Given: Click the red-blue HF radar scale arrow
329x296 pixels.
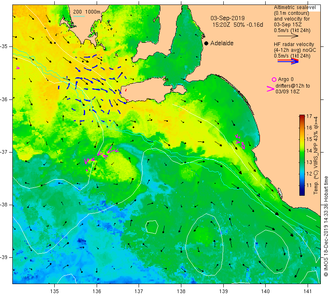Looking at the screenshot, I should click(288, 61).
